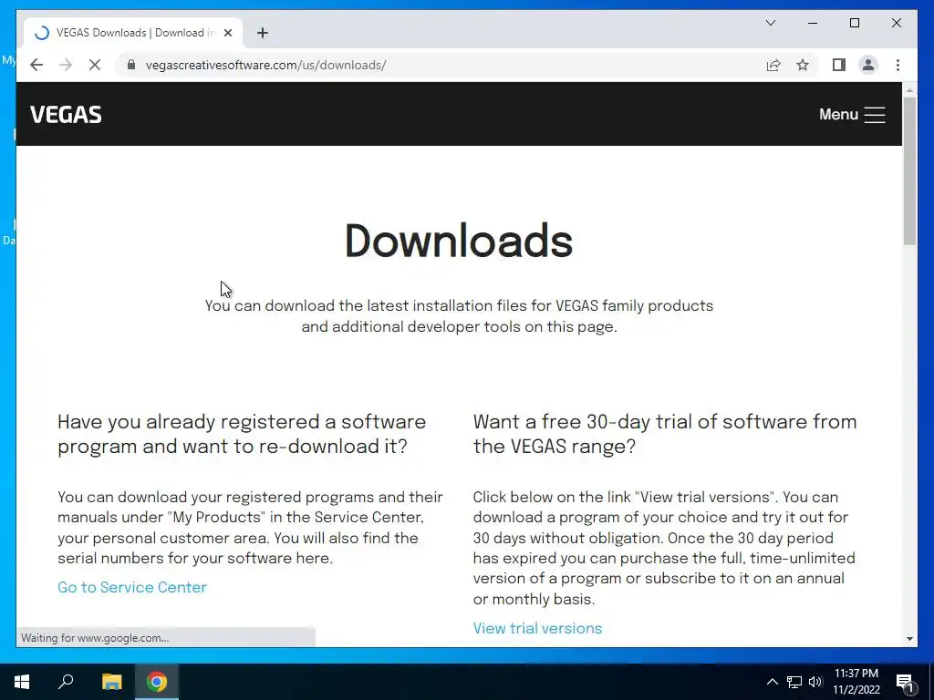934x700 pixels.
Task: Click the padlock site information icon
Action: [131, 65]
